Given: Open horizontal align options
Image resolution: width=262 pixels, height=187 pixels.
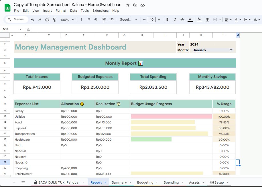Looking at the screenshot, I should [228, 19].
